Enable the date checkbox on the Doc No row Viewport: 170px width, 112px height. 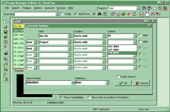140,35
